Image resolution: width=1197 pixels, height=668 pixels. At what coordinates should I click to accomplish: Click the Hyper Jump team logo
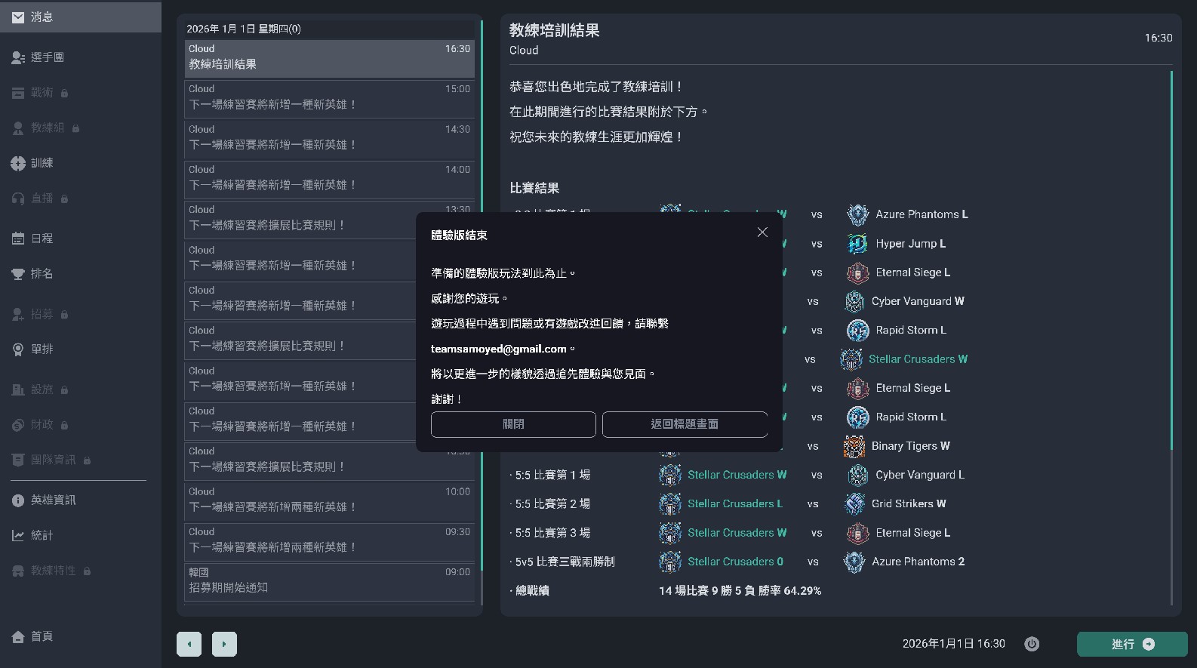[x=857, y=244]
